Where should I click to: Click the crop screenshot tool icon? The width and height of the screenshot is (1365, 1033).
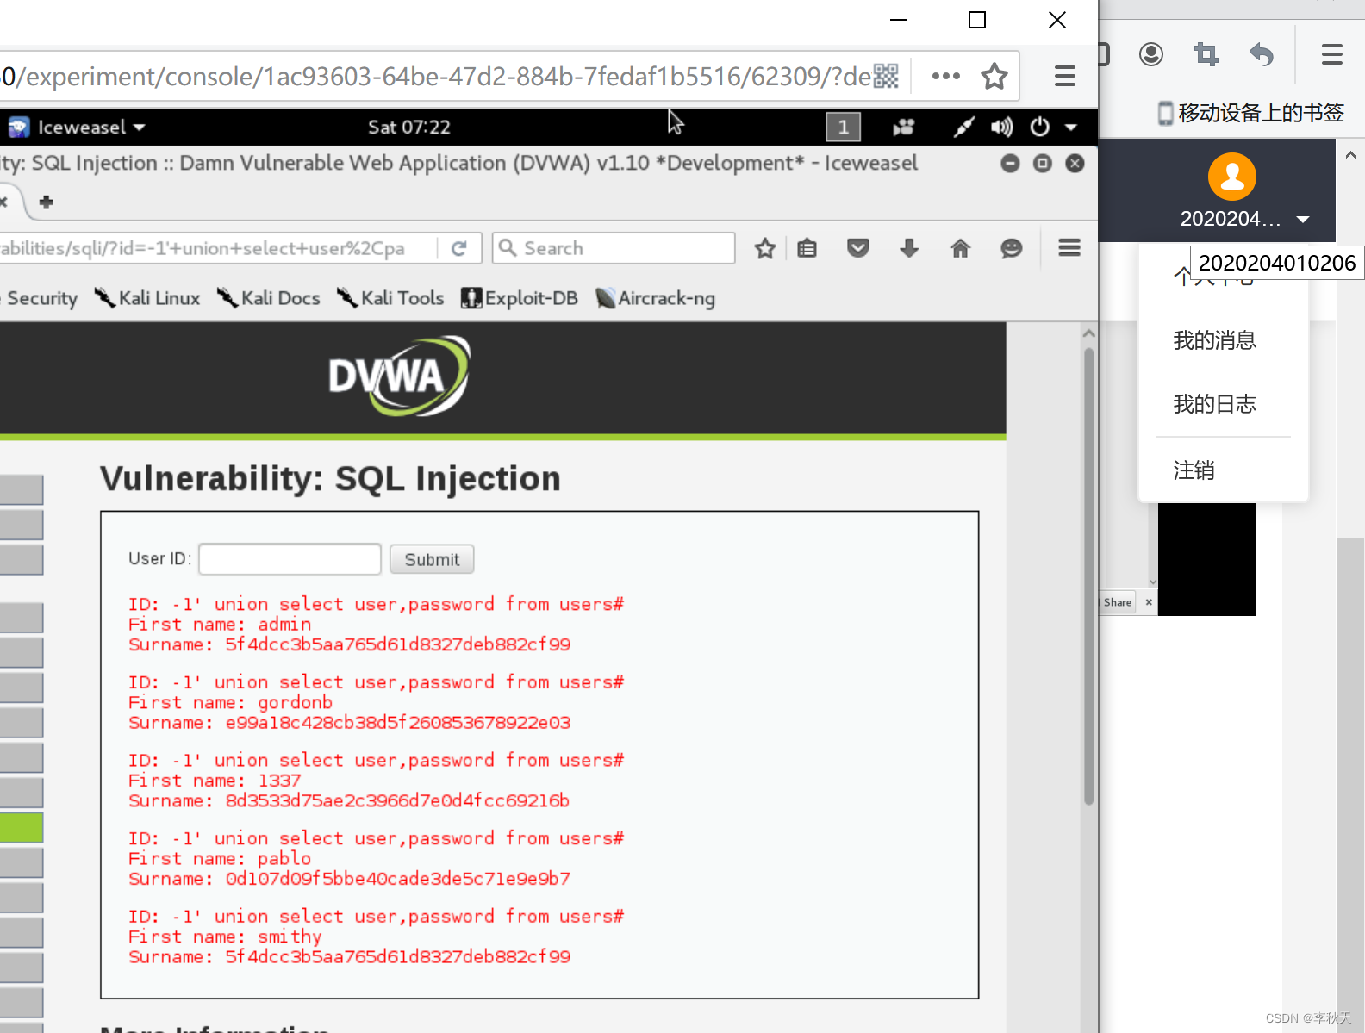(x=1206, y=55)
